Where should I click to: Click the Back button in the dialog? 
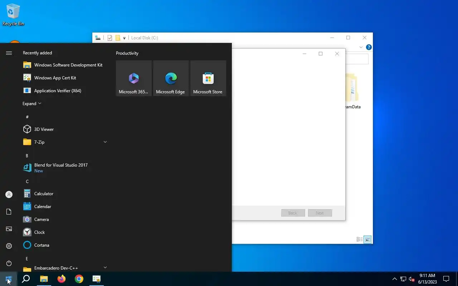(293, 213)
